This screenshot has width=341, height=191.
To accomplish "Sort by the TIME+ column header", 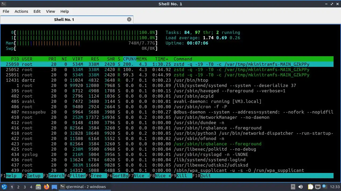I will [x=162, y=59].
